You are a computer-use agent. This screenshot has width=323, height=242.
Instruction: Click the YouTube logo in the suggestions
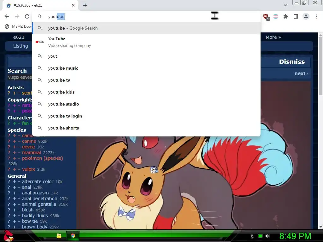pyautogui.click(x=40, y=42)
